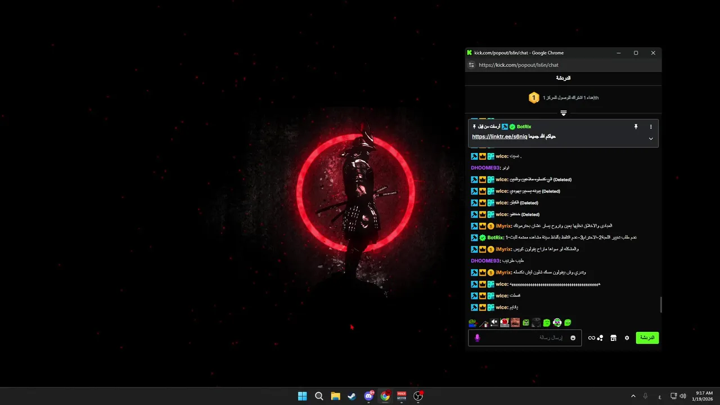Click BotRix username in rules message
The width and height of the screenshot is (720, 405).
[x=496, y=237]
